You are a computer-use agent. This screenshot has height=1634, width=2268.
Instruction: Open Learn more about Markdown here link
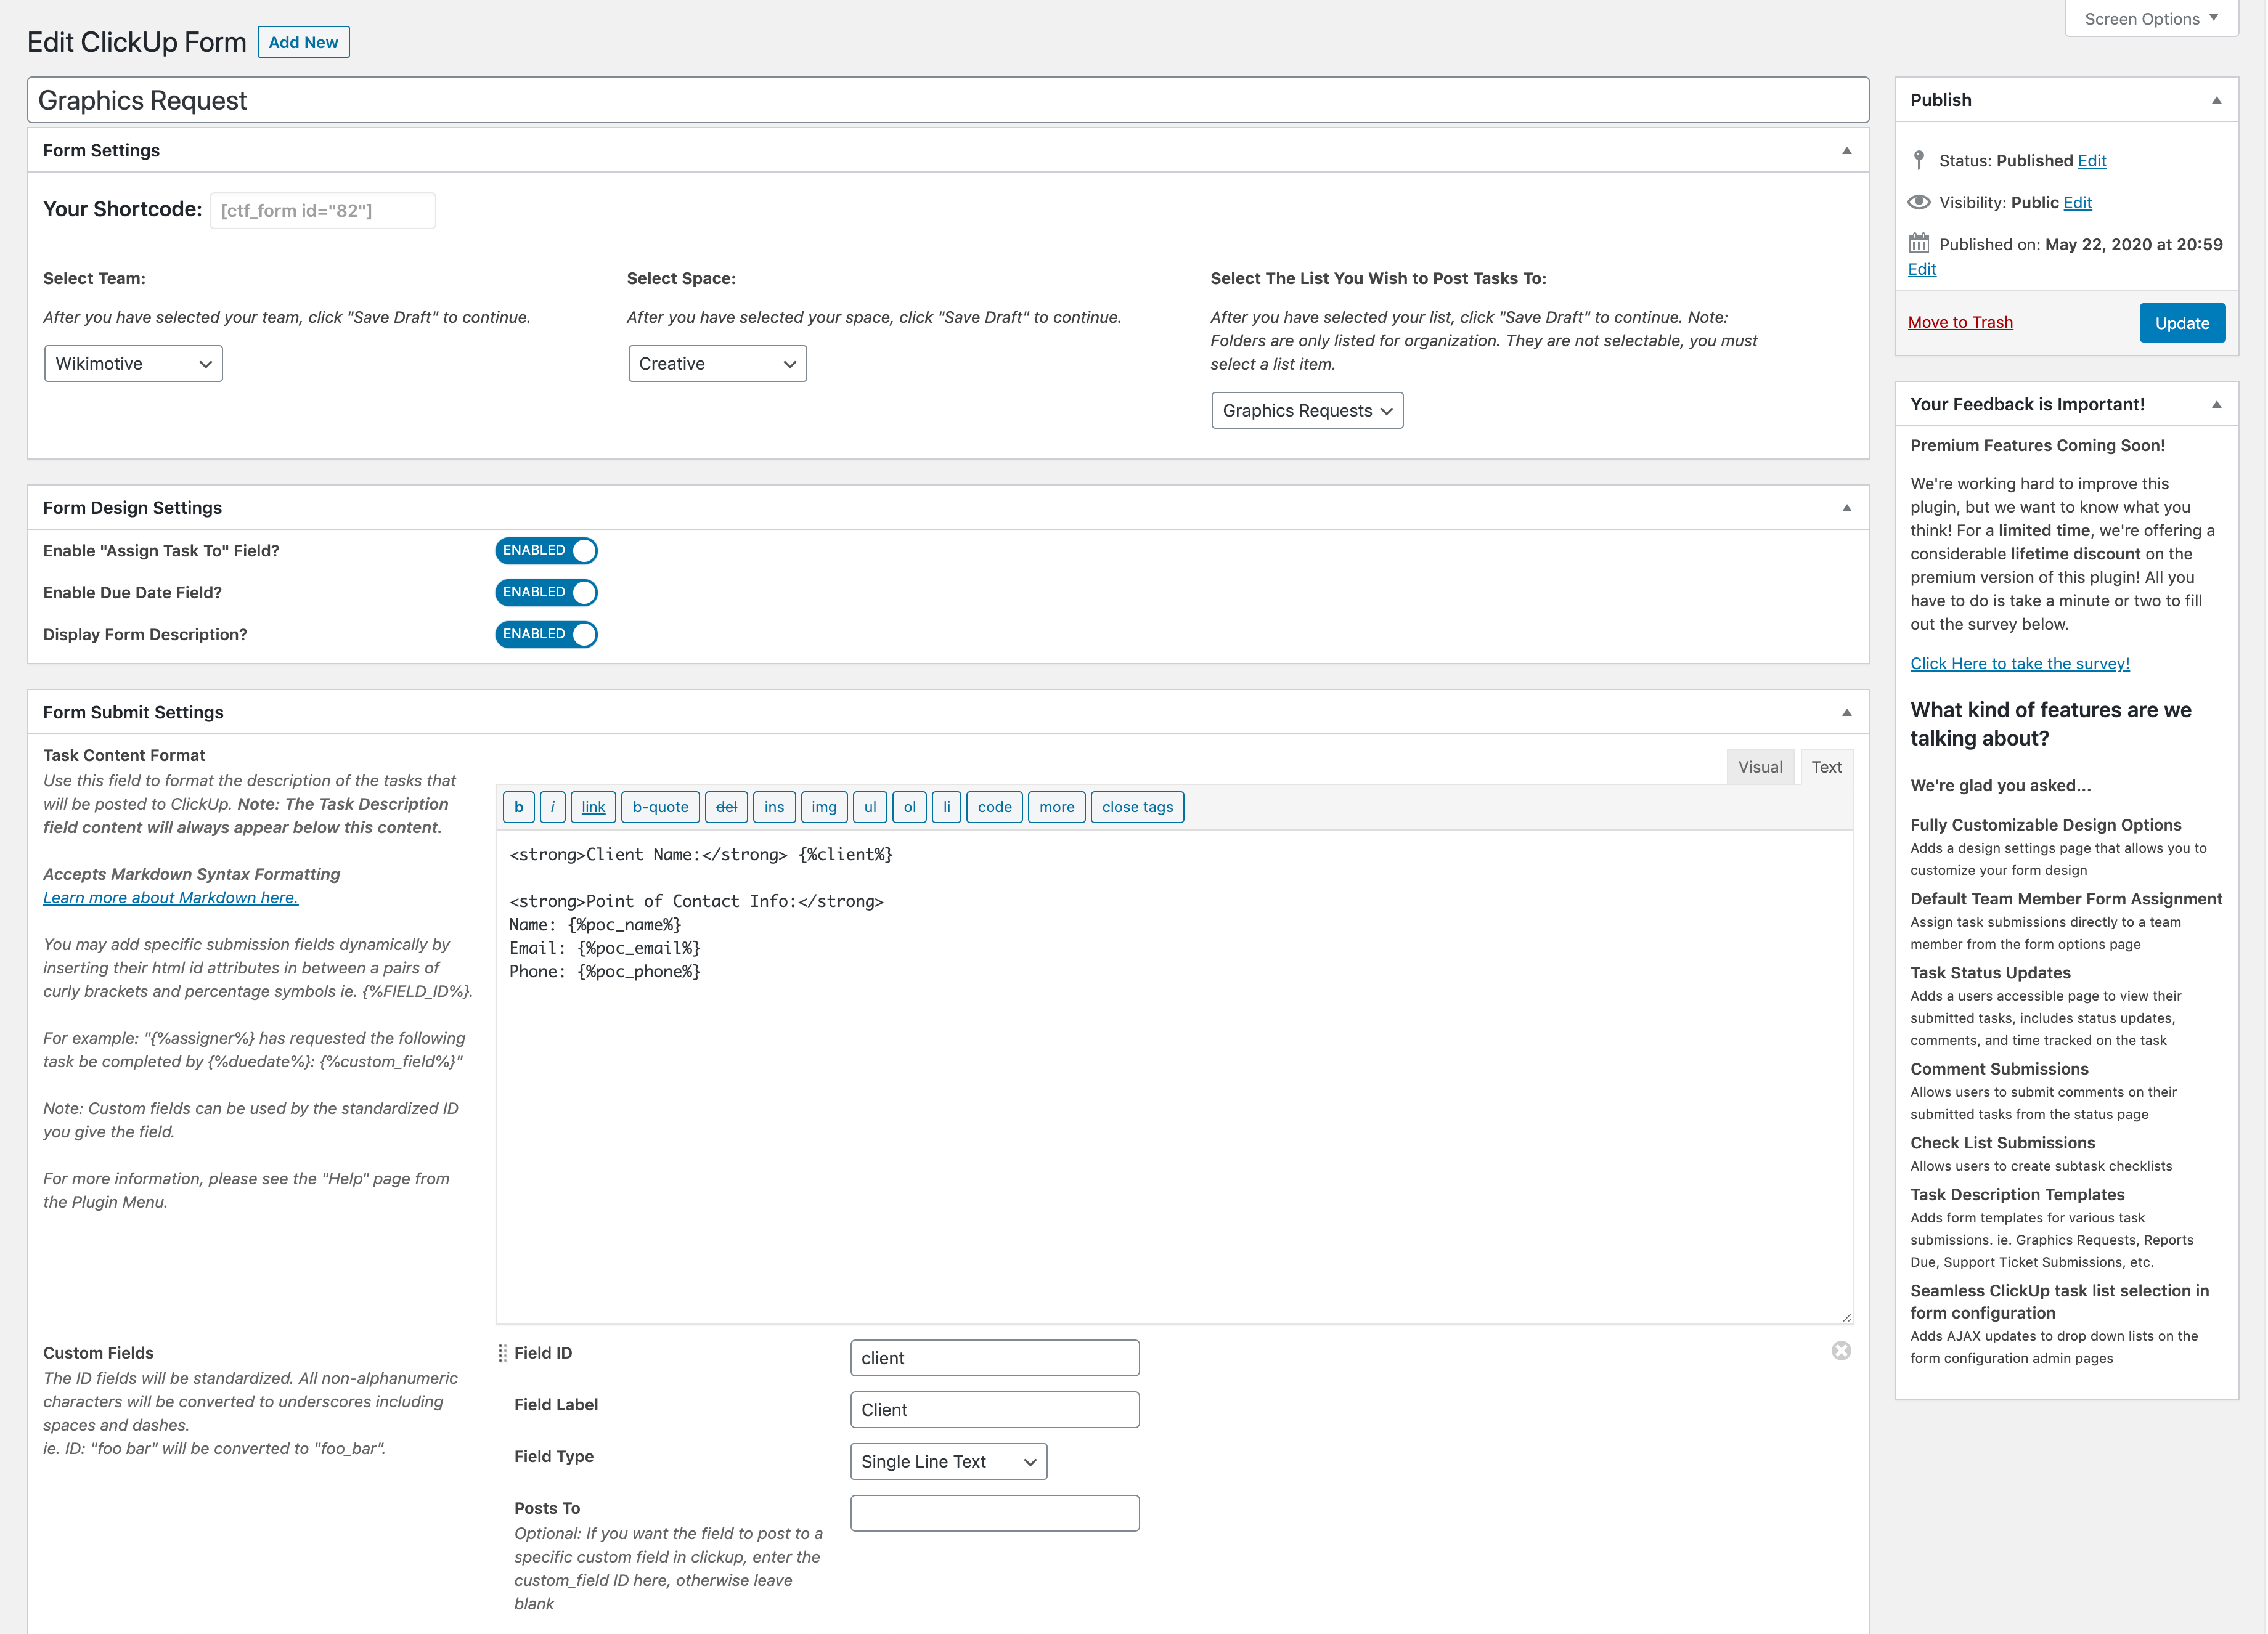coord(170,898)
